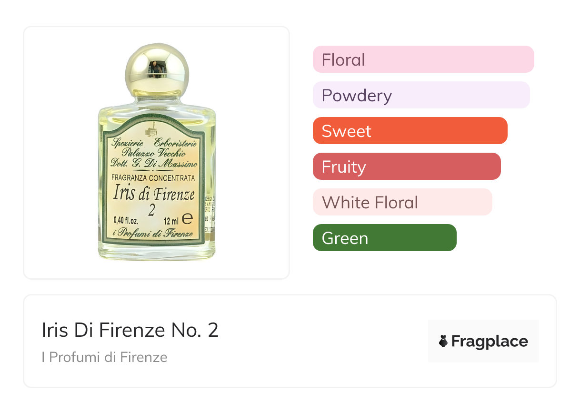
Task: Open the Iris Di Firenze No. 2 title
Action: 130,331
